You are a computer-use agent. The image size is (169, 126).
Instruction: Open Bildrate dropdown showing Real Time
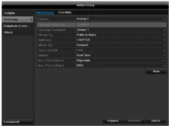point(121,55)
